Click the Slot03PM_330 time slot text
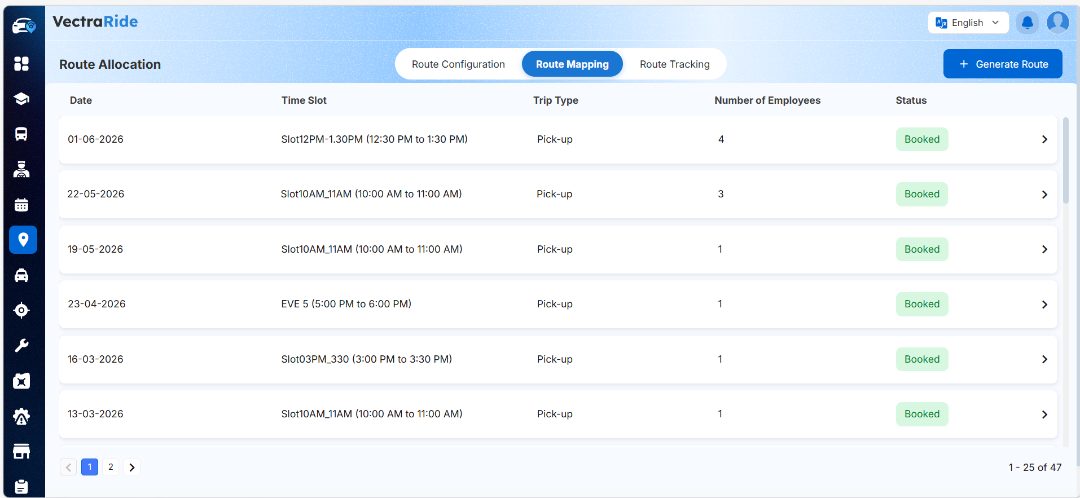This screenshot has height=498, width=1080. click(367, 359)
